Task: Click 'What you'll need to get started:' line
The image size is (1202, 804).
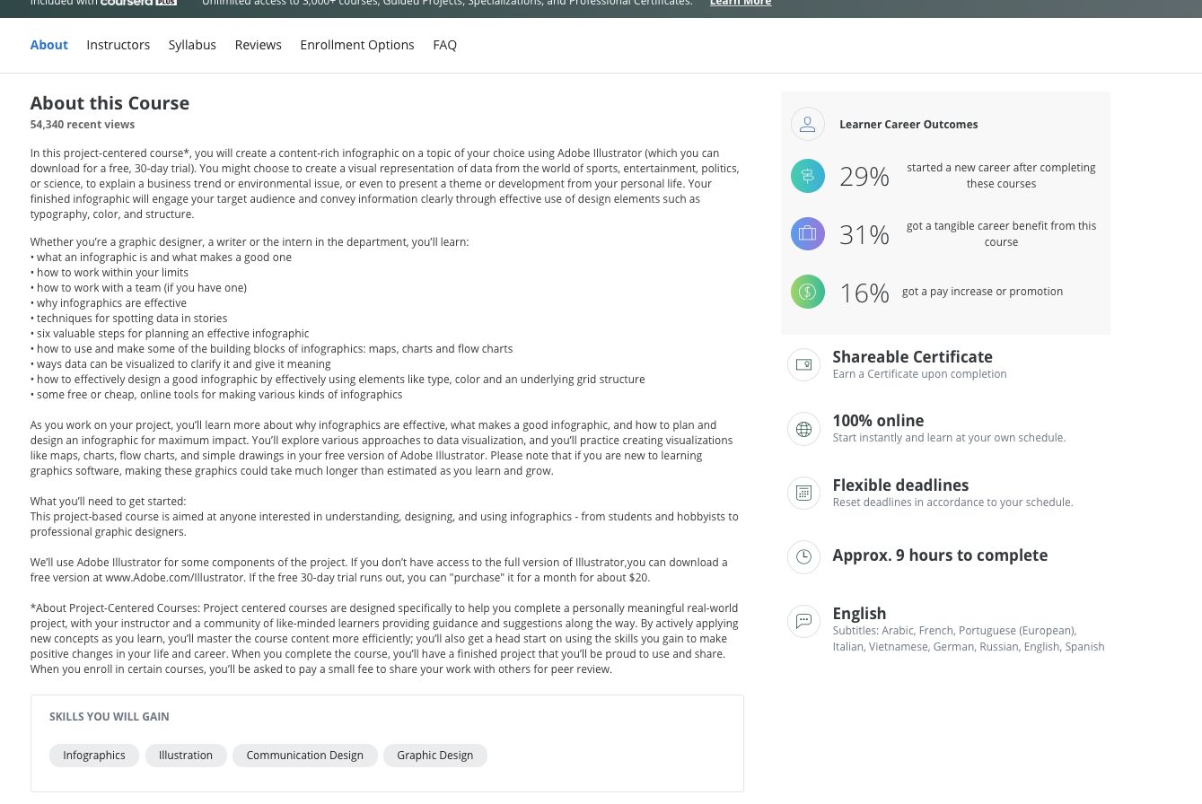Action: click(109, 502)
